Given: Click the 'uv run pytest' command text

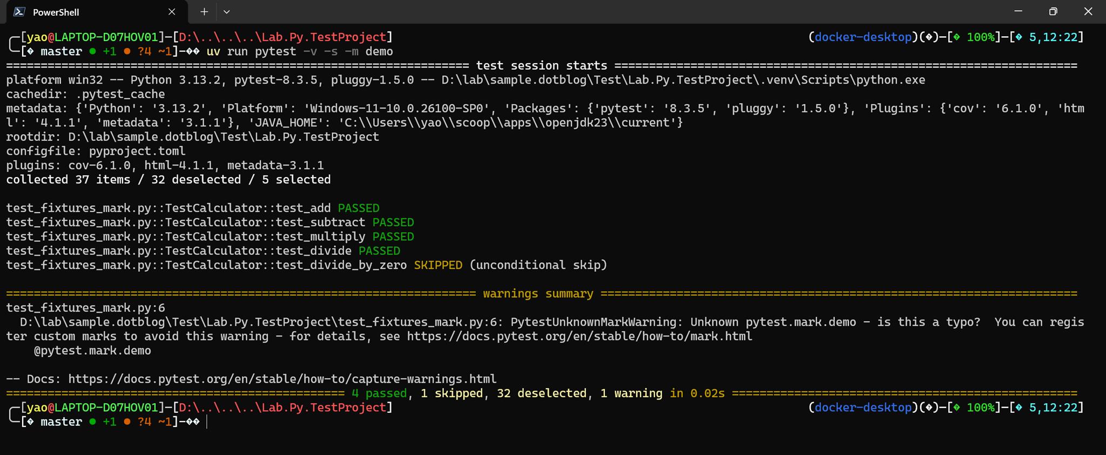Looking at the screenshot, I should (x=251, y=51).
